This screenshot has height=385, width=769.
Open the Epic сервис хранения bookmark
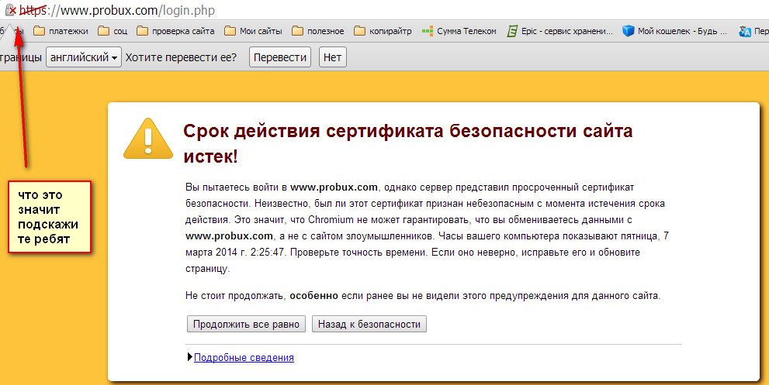point(559,32)
